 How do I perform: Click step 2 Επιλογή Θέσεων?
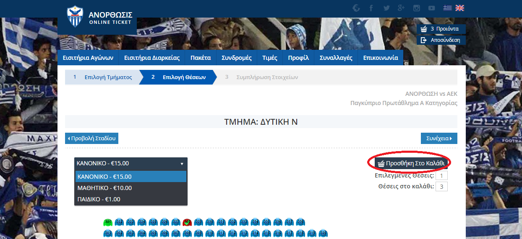pos(178,77)
